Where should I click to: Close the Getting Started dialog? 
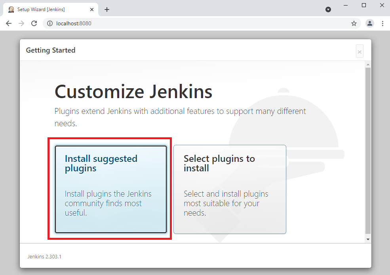360,51
